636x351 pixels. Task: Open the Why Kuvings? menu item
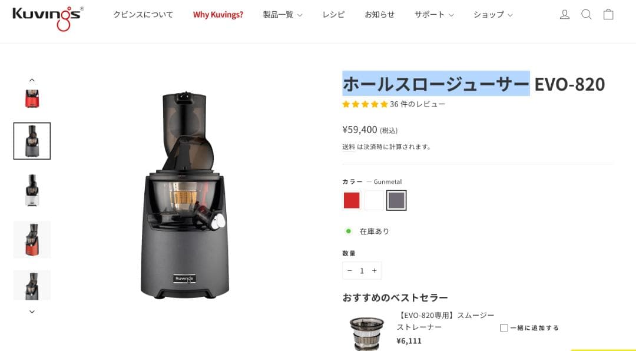point(218,15)
